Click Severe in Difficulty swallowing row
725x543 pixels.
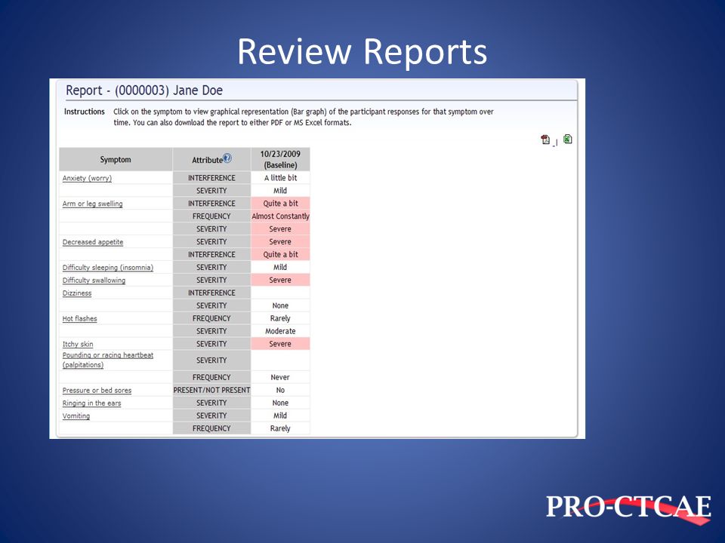(280, 280)
